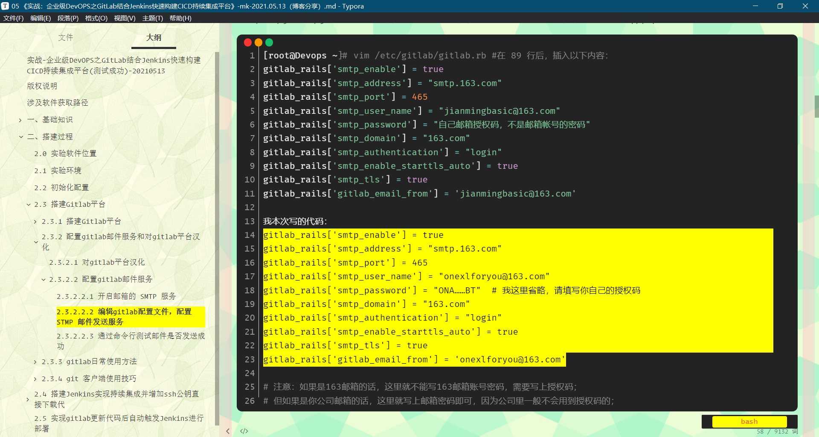The image size is (819, 437).
Task: Open the 主题(T) menu
Action: 152,18
